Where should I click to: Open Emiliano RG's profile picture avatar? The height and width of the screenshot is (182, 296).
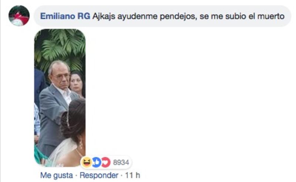point(19,16)
